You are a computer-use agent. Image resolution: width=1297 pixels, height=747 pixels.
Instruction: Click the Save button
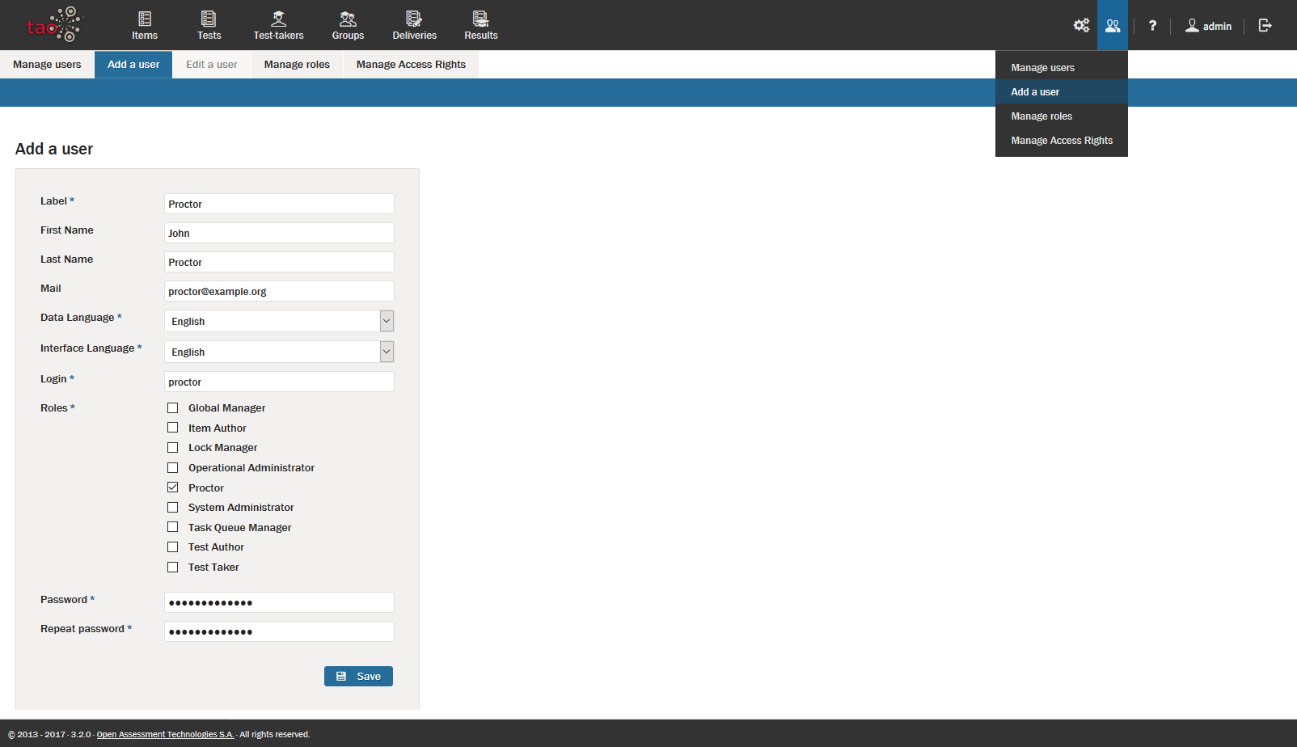358,677
